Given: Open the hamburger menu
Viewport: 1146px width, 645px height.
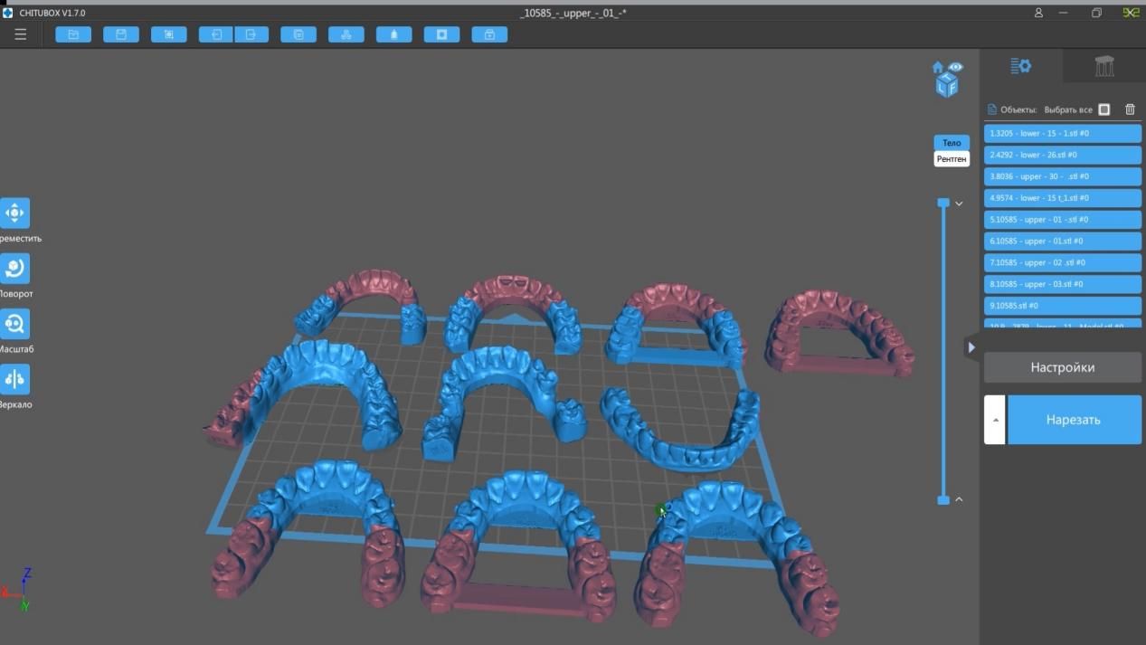Looking at the screenshot, I should click(20, 33).
